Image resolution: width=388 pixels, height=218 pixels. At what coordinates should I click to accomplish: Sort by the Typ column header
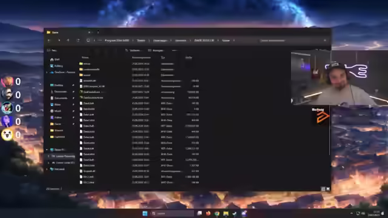[163, 58]
